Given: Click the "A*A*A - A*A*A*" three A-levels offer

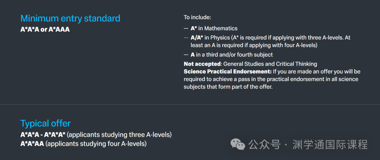Looking at the screenshot, I should [43, 135].
